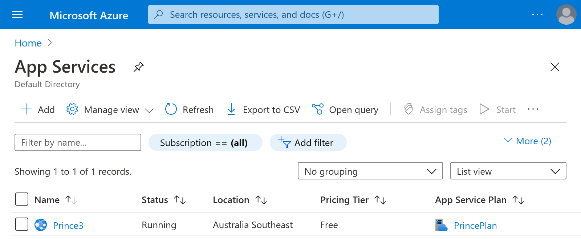Click Add filter button
The height and width of the screenshot is (239, 581).
pyautogui.click(x=308, y=142)
